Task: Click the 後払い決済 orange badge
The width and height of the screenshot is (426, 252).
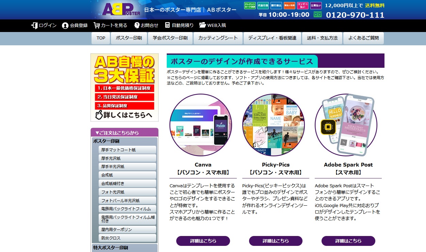Action: 289,5
